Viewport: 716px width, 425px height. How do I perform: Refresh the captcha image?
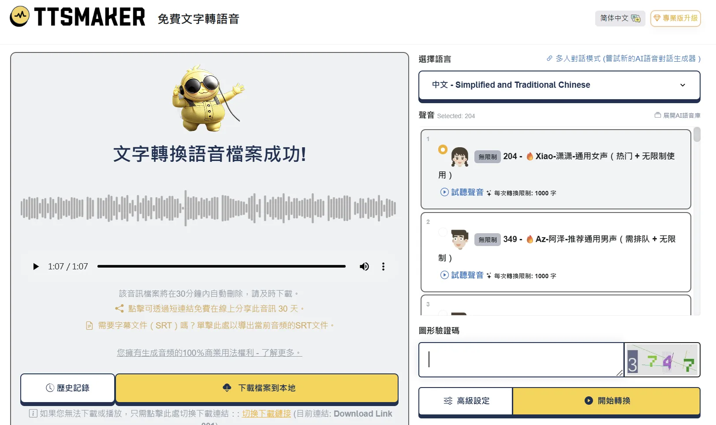662,360
